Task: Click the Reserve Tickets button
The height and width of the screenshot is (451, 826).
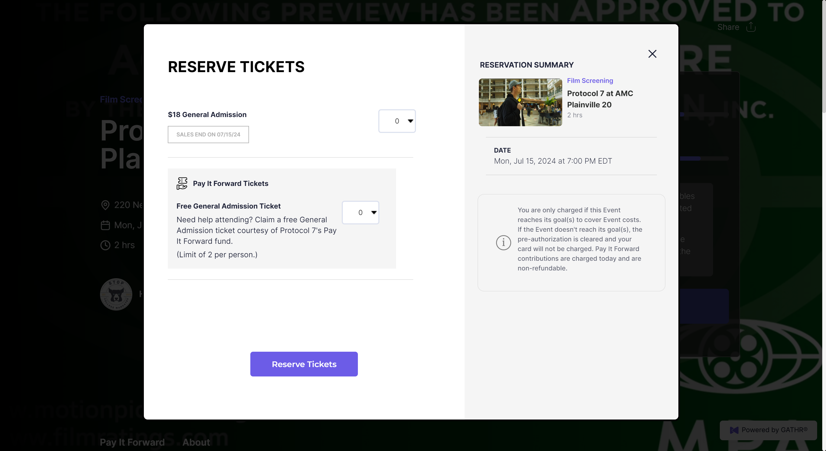Action: point(304,364)
